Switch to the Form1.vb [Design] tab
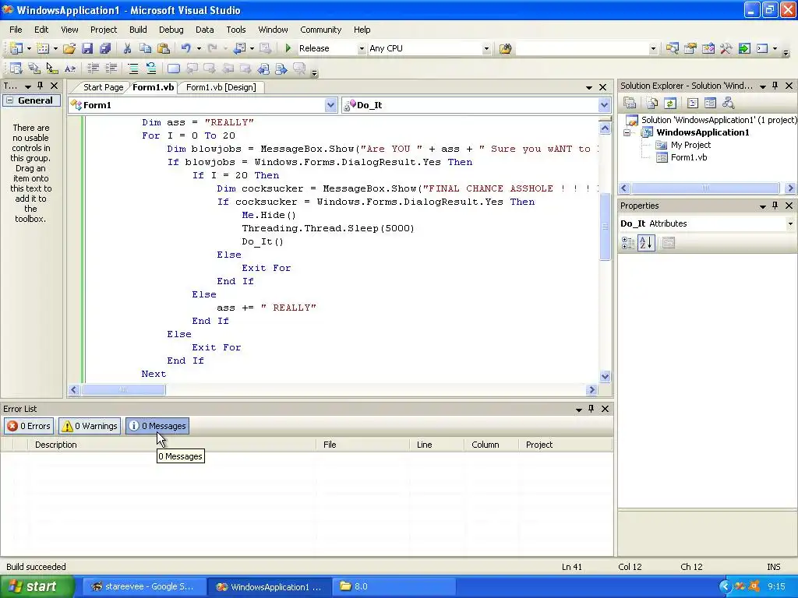Viewport: 798px width, 598px height. (x=221, y=87)
